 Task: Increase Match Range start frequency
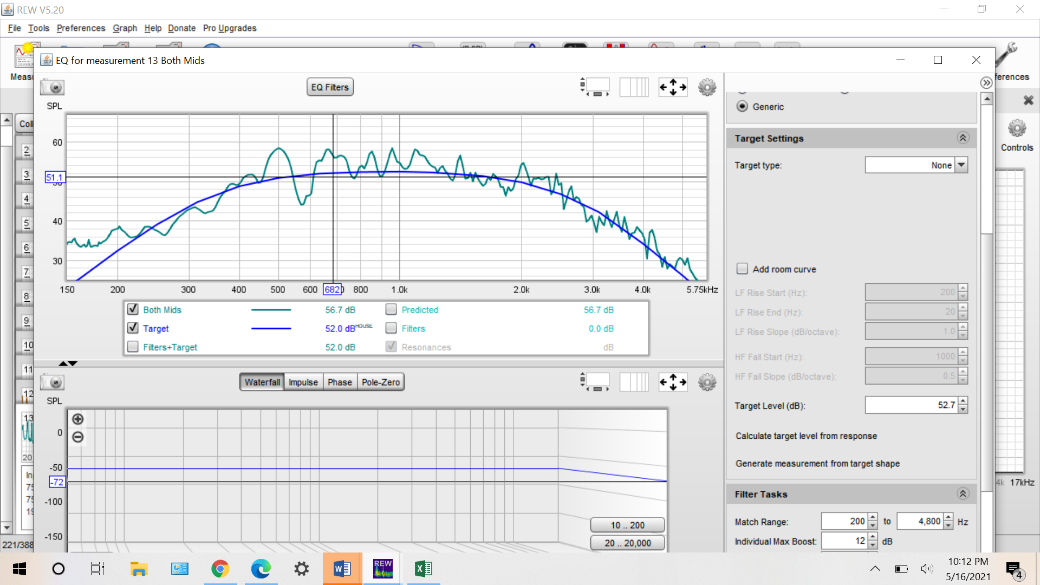coord(873,517)
